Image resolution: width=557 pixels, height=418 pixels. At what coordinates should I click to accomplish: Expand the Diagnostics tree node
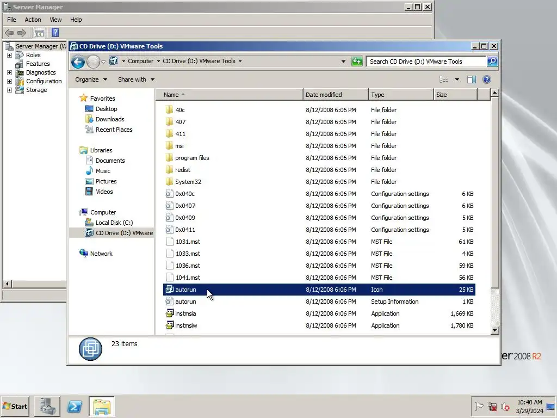pos(10,72)
